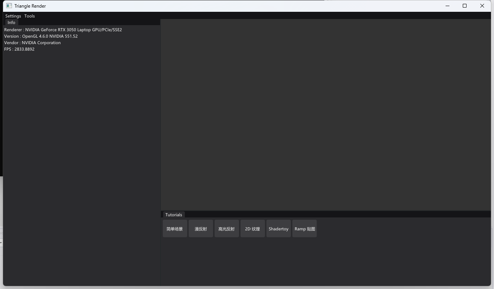
Task: Click the Vendor NVIDIA Corporation line
Action: pyautogui.click(x=32, y=43)
